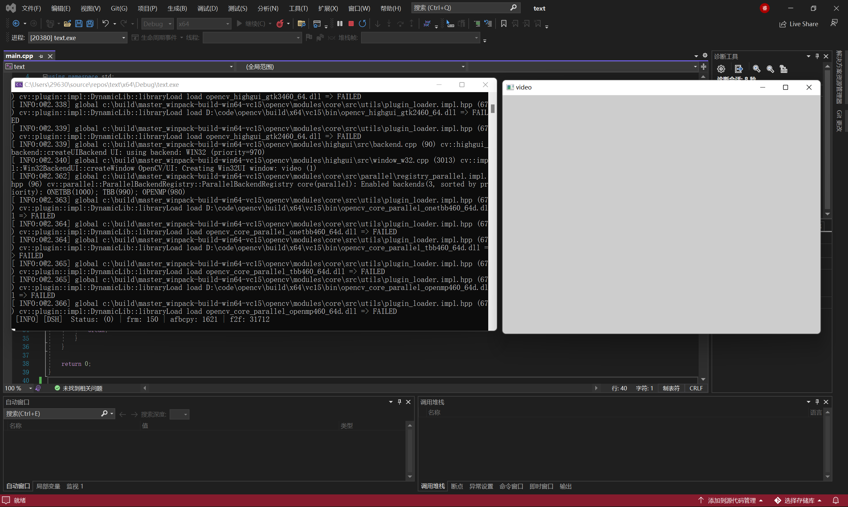
Task: Zoom out on the diagnostic timeline
Action: [x=770, y=69]
